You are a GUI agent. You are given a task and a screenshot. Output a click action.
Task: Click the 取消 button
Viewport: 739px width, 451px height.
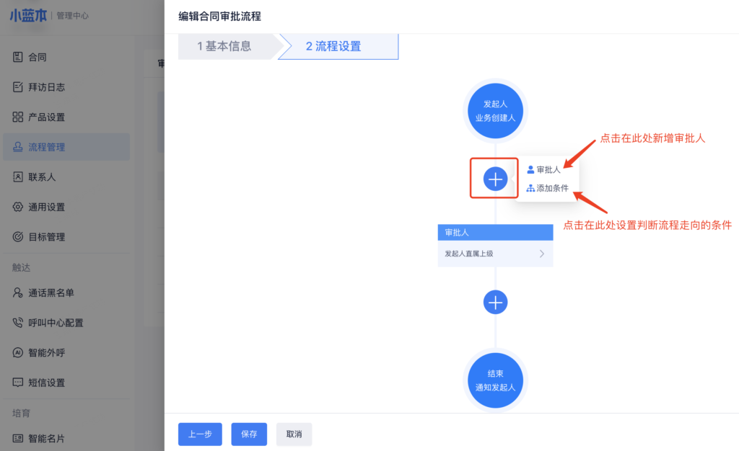(294, 434)
